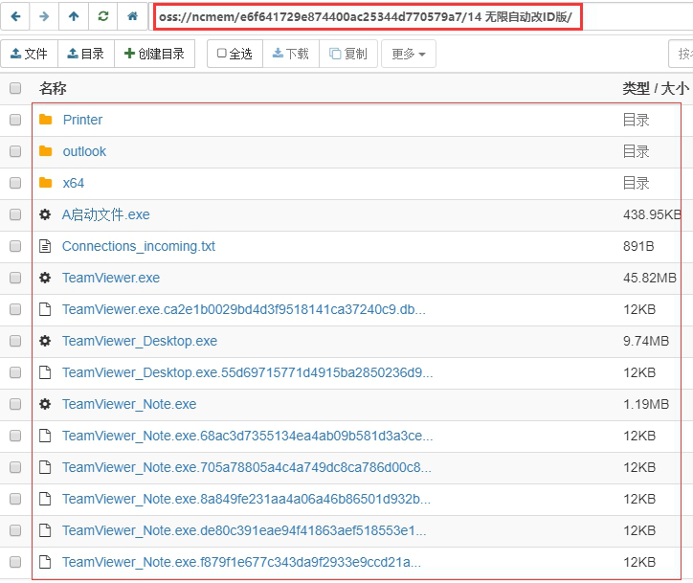693x583 pixels.
Task: Check the TeamViewer_Note.exe.f879f1e677c3 row checkbox
Action: 15,562
